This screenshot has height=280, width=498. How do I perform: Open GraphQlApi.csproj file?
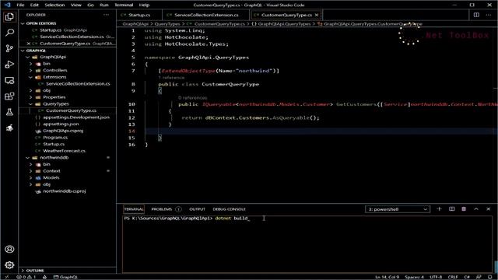click(x=63, y=131)
